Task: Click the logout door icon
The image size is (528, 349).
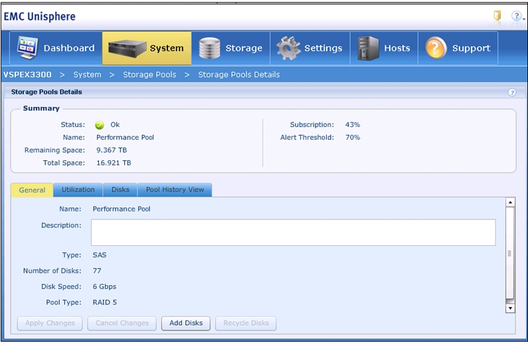Action: pyautogui.click(x=497, y=15)
